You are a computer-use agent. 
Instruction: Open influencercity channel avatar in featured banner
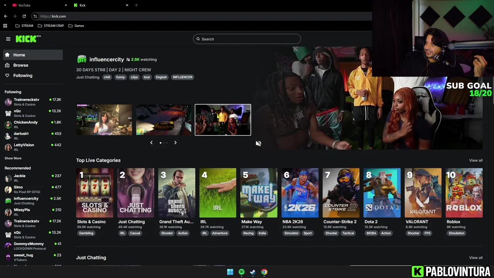point(81,59)
